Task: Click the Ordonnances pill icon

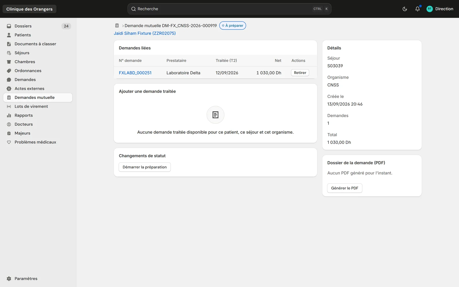Action: pyautogui.click(x=9, y=71)
